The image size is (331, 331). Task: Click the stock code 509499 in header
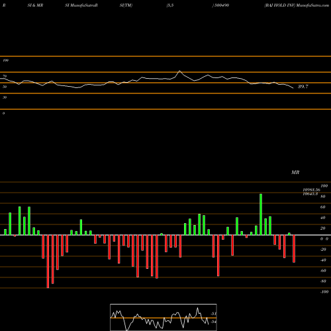[x=221, y=5]
